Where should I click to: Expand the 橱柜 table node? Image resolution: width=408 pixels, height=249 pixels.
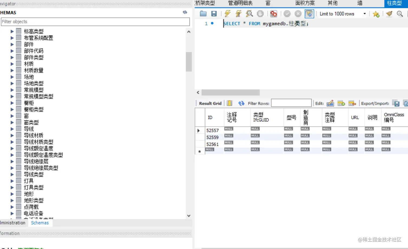point(12,103)
